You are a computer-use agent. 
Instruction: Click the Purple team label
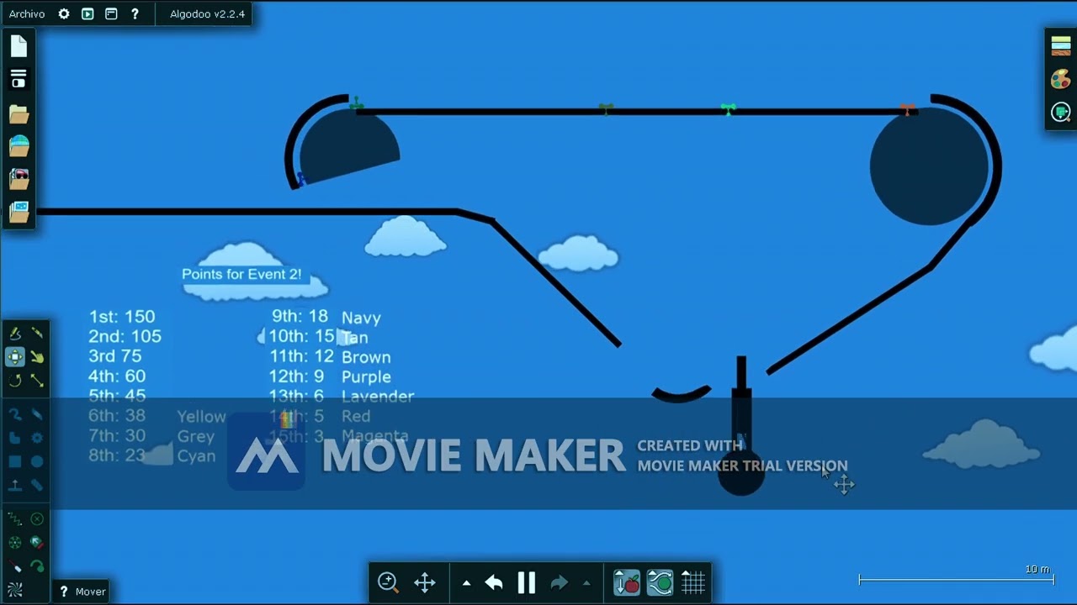366,376
